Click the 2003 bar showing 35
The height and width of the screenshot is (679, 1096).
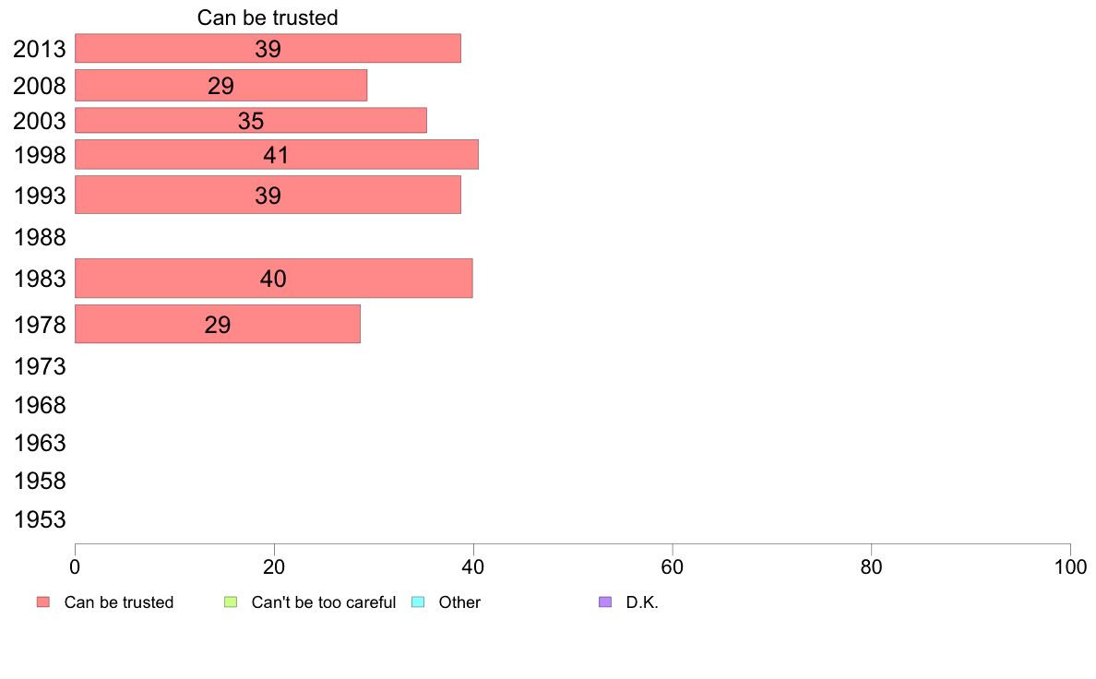[x=250, y=121]
